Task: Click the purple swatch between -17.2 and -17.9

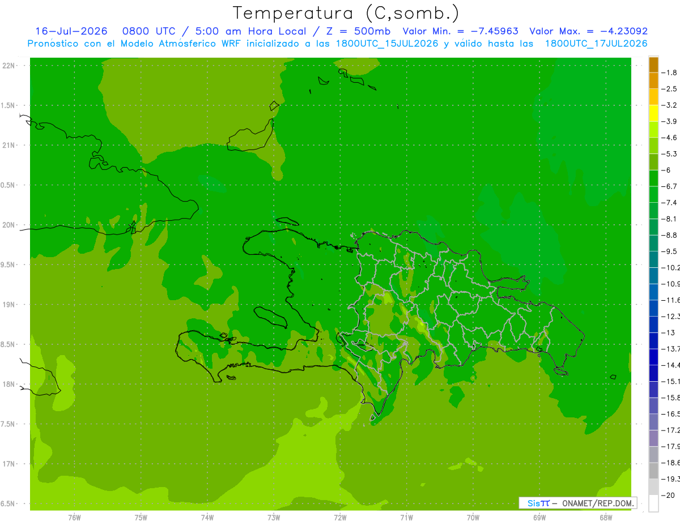Action: (653, 438)
